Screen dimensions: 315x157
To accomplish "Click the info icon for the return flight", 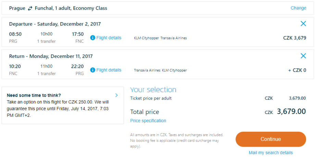I will pos(92,70).
